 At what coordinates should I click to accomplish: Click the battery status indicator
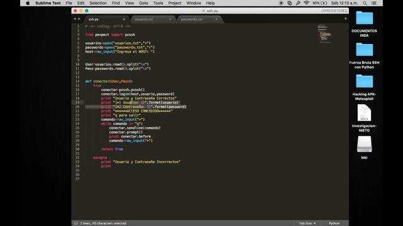tap(320, 3)
